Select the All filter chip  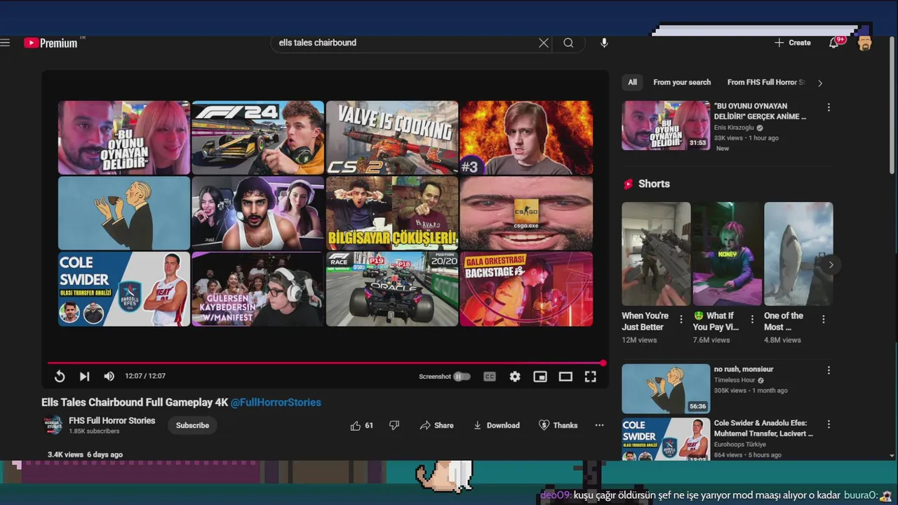(x=632, y=82)
